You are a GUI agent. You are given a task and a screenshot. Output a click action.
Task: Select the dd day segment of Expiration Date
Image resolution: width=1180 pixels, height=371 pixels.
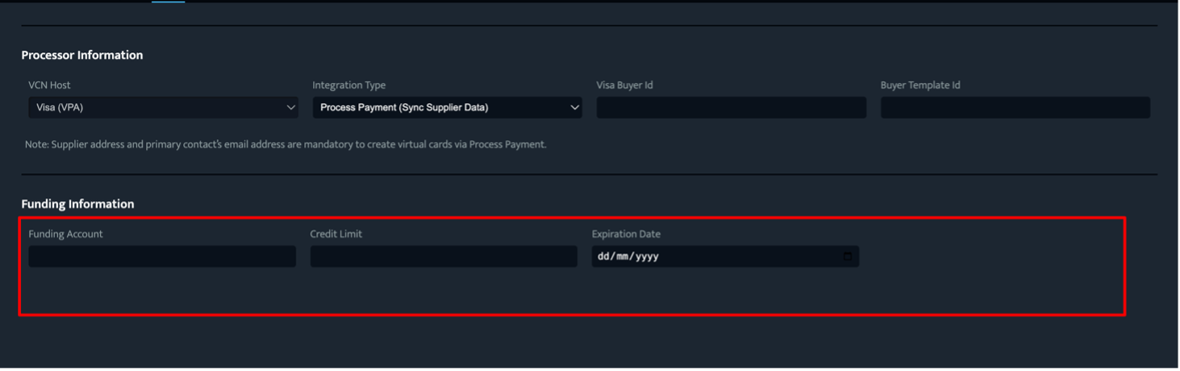point(603,258)
